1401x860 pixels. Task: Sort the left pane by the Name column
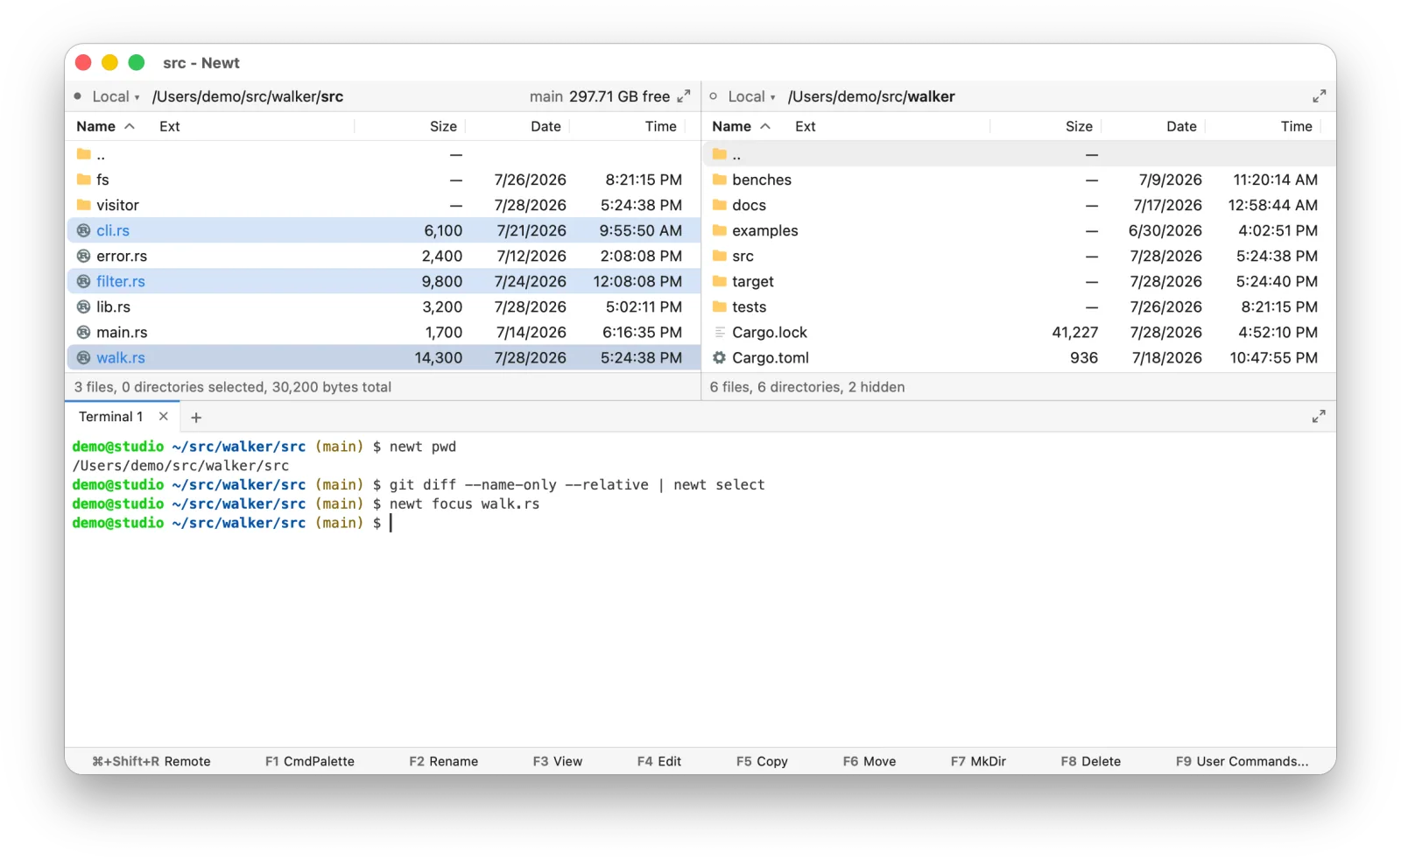105,126
